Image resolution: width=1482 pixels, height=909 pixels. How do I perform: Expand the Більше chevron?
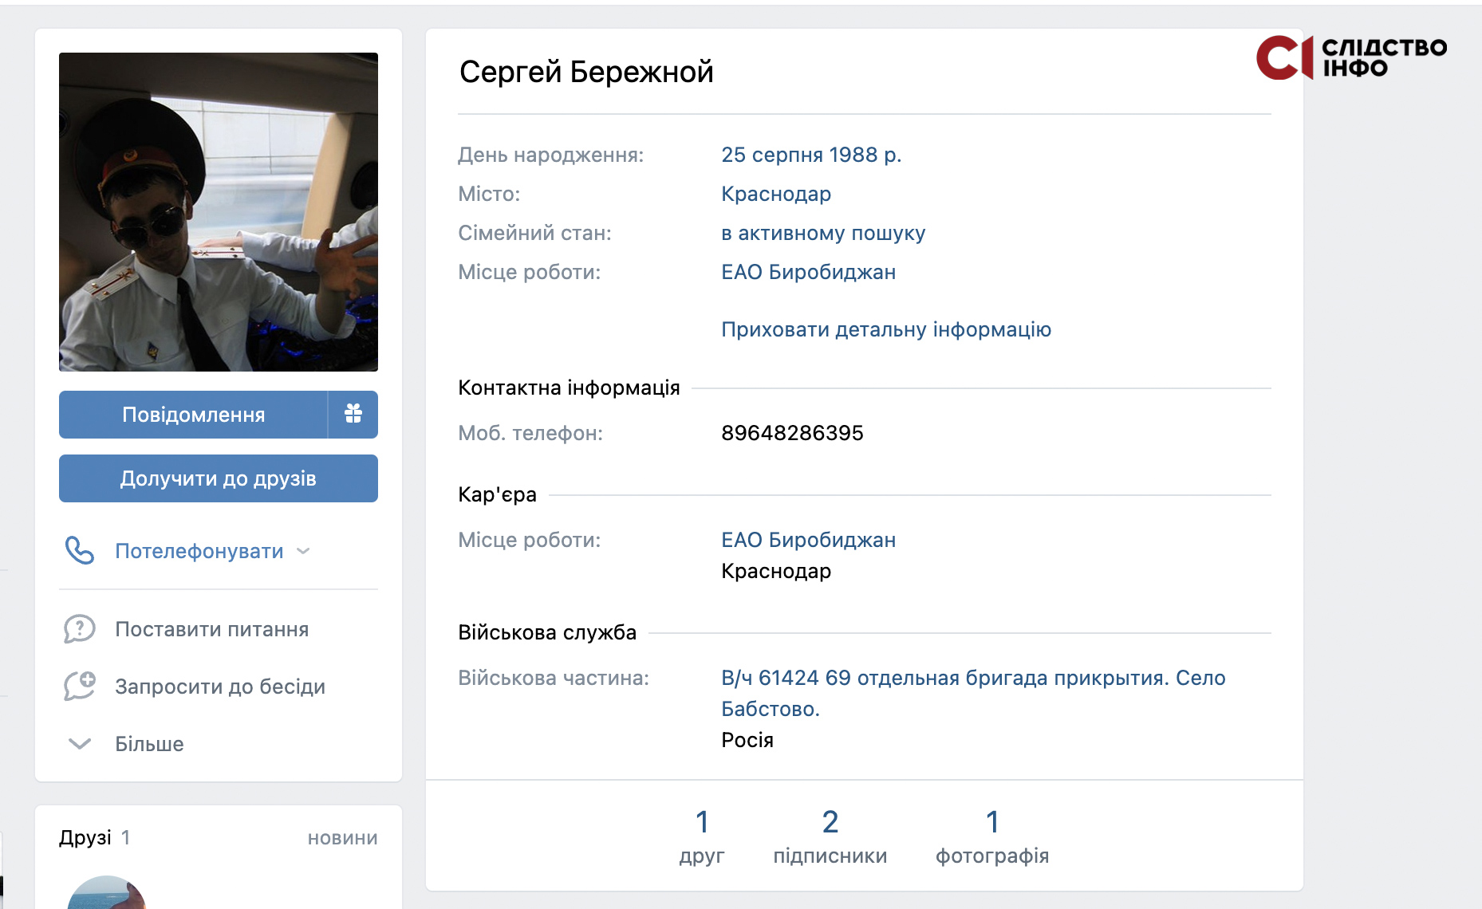coord(80,744)
